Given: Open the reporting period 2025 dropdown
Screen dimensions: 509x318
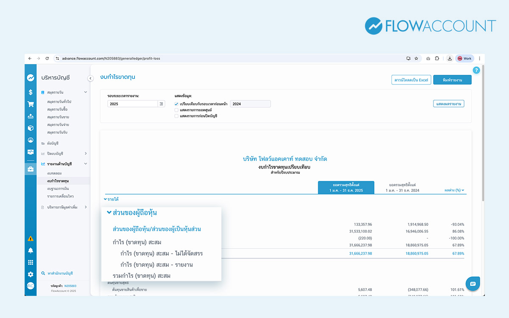Looking at the screenshot, I should (136, 104).
